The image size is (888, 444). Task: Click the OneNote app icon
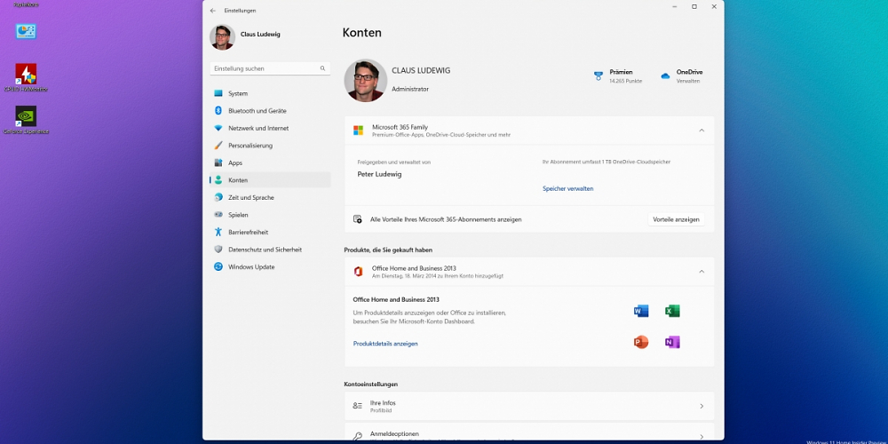tap(672, 342)
